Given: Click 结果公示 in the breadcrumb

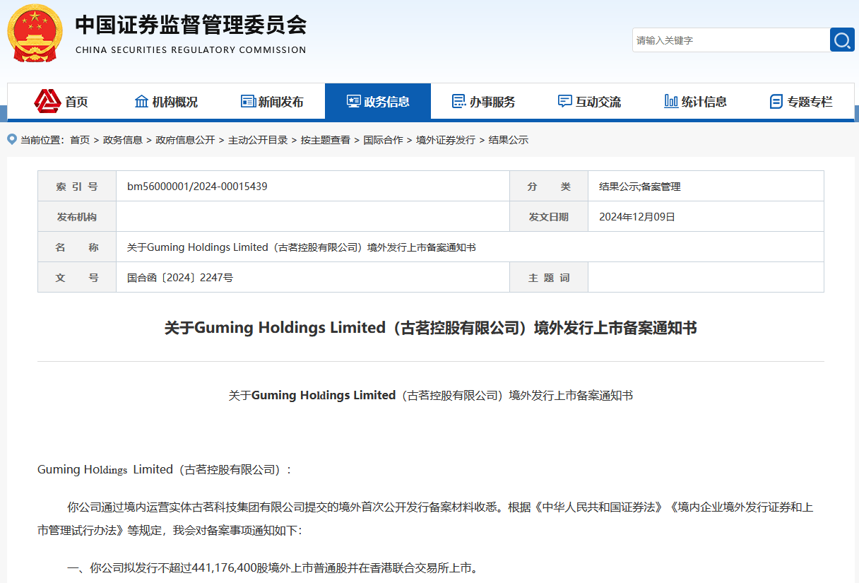Looking at the screenshot, I should (509, 140).
